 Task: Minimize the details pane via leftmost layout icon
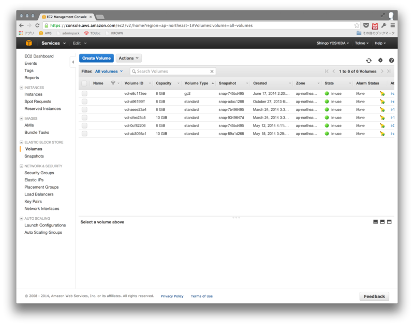coord(376,222)
